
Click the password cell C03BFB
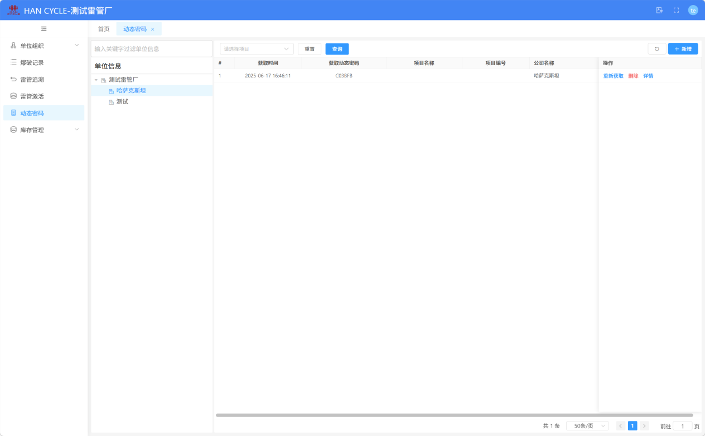(344, 76)
